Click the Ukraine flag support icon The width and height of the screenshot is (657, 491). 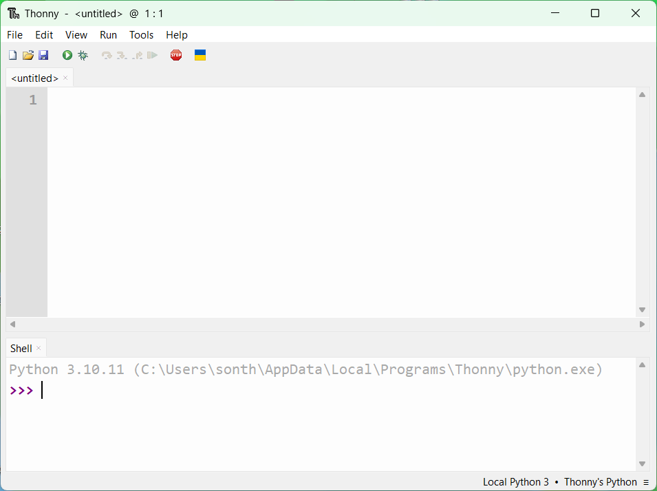coord(200,55)
